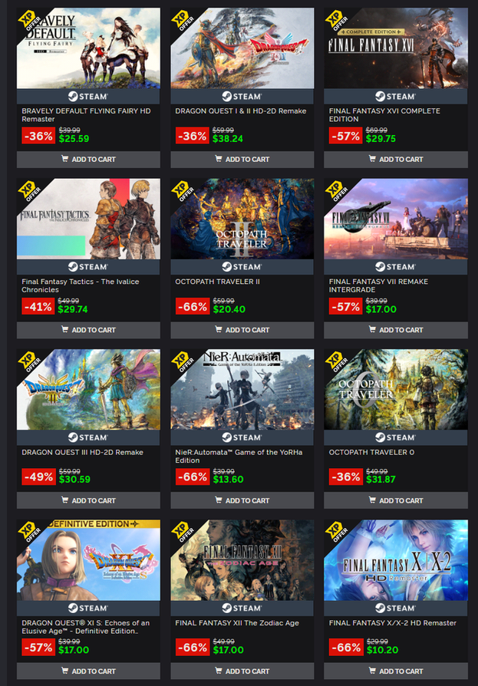
Task: Open Dragon Quest III HD-2D Remake title link
Action: coord(83,453)
